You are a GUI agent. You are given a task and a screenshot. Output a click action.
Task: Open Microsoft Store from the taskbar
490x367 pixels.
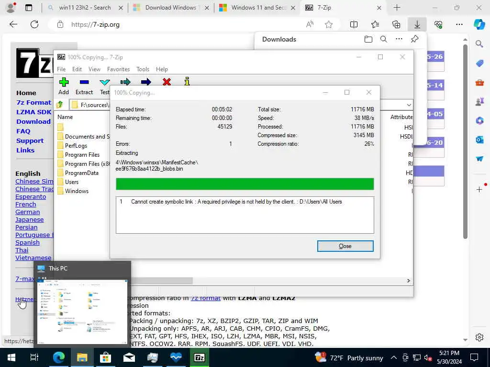[105, 357]
